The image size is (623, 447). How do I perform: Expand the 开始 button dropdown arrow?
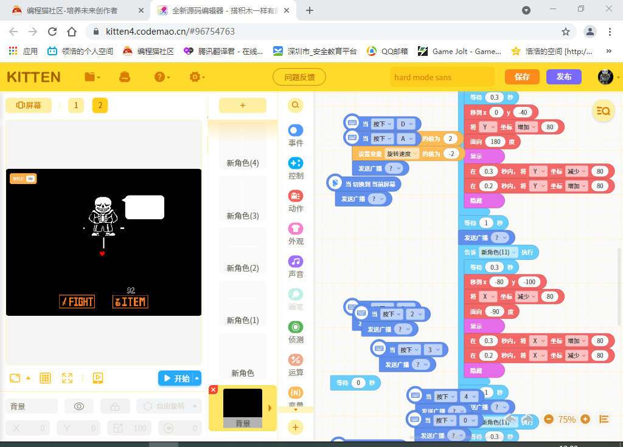pyautogui.click(x=197, y=378)
